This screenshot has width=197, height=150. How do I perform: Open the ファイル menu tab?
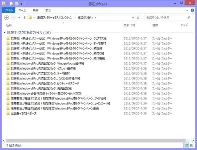pyautogui.click(x=9, y=10)
